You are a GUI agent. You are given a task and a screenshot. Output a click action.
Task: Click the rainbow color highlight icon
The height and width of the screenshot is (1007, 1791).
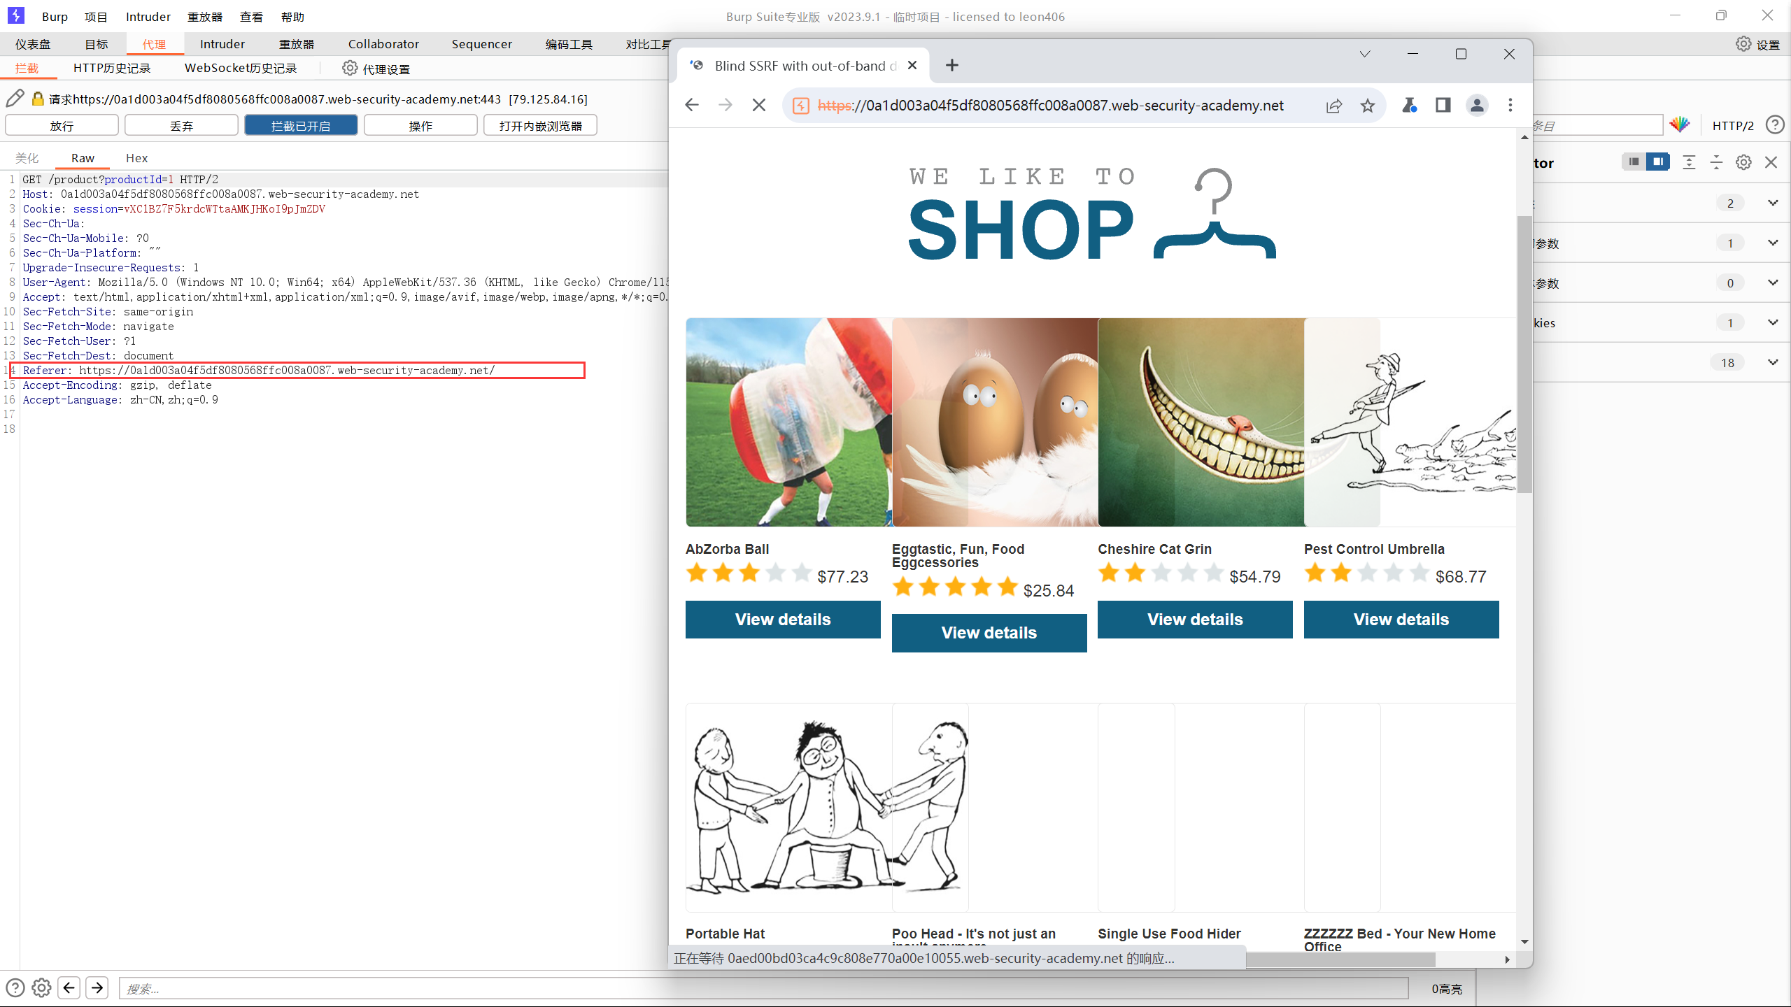pyautogui.click(x=1679, y=125)
